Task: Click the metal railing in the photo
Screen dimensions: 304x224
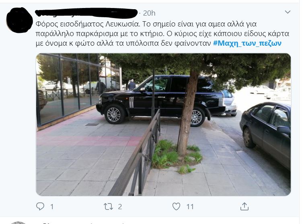Action: click(137, 155)
